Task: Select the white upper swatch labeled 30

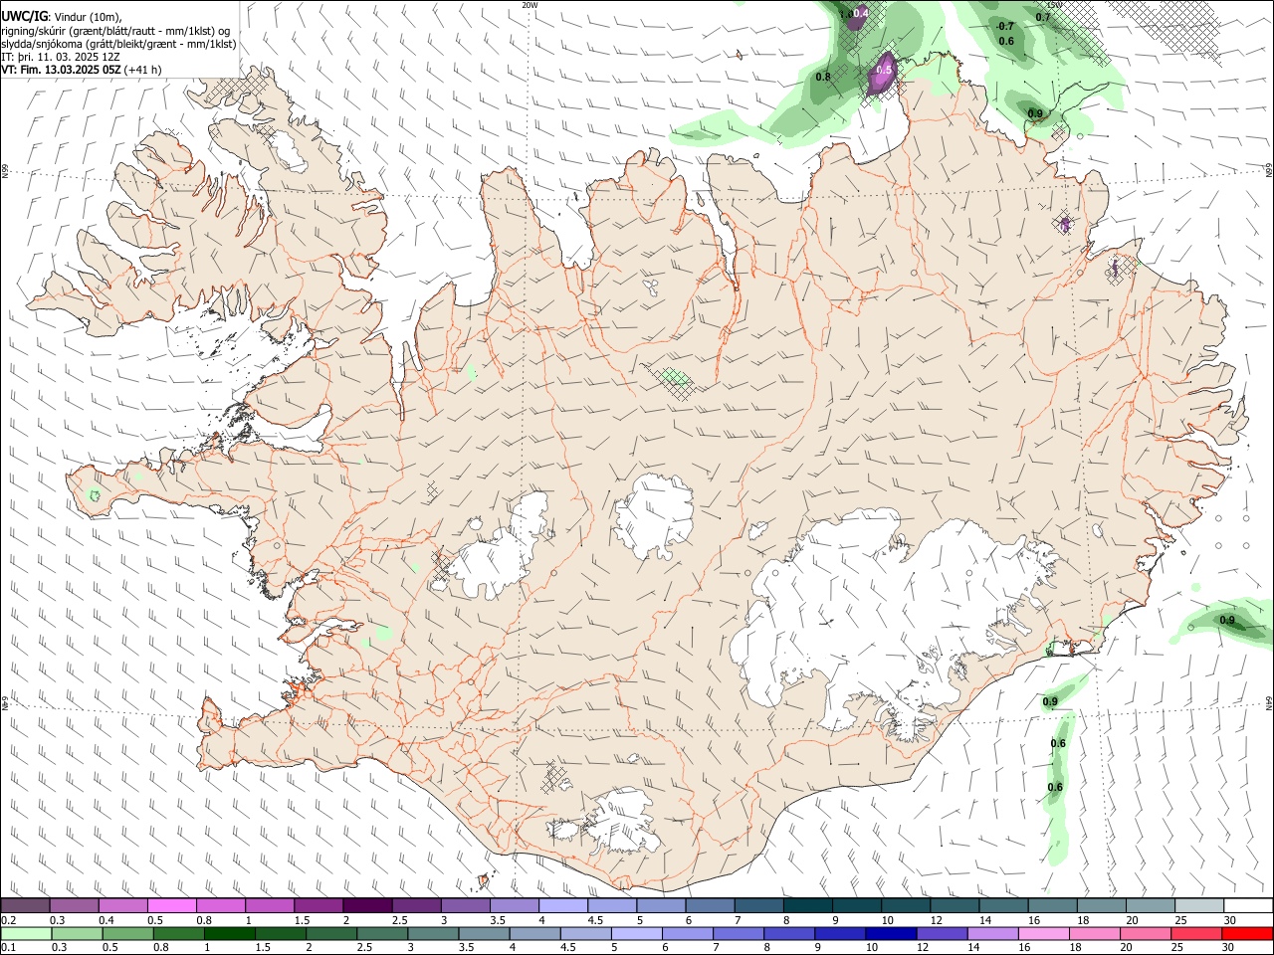Action: pyautogui.click(x=1248, y=906)
